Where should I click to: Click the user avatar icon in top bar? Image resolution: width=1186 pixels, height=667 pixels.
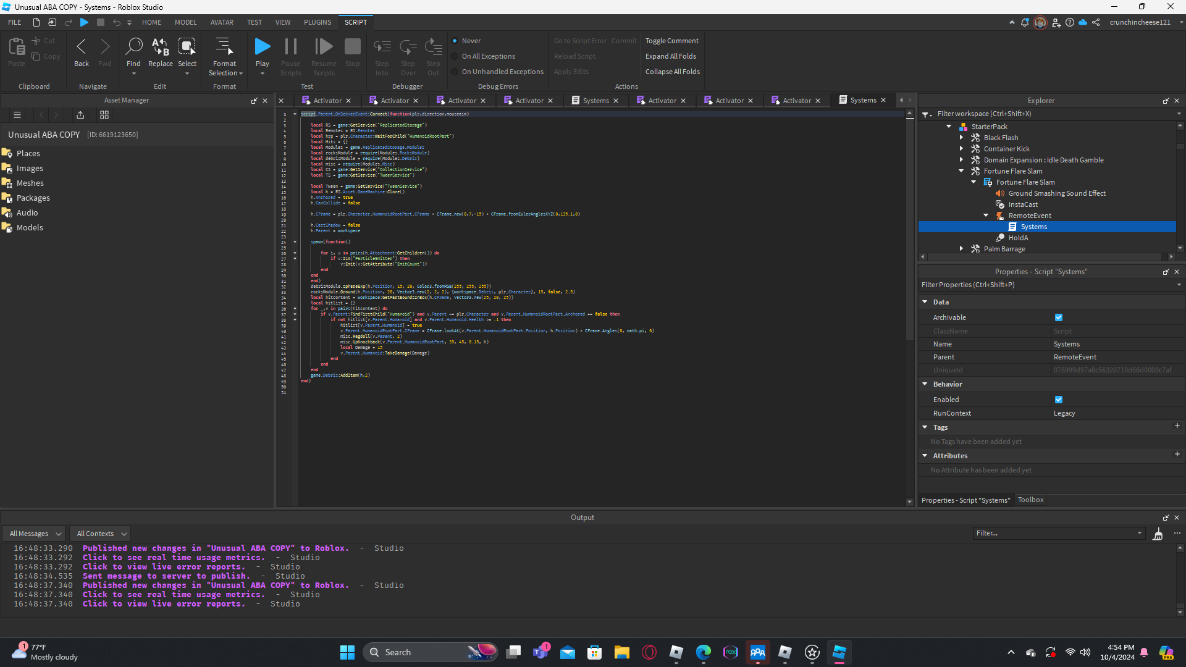(x=1040, y=22)
